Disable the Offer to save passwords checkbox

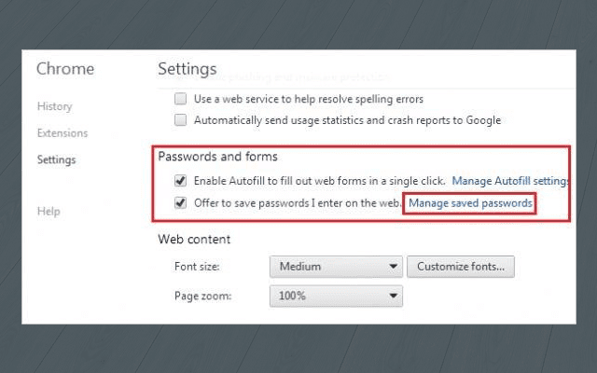(x=180, y=202)
